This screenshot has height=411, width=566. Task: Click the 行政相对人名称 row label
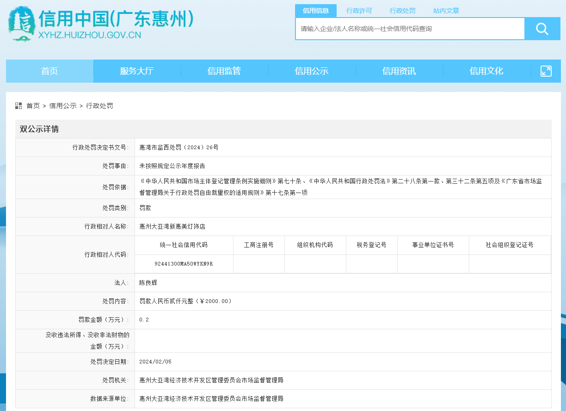tap(107, 227)
